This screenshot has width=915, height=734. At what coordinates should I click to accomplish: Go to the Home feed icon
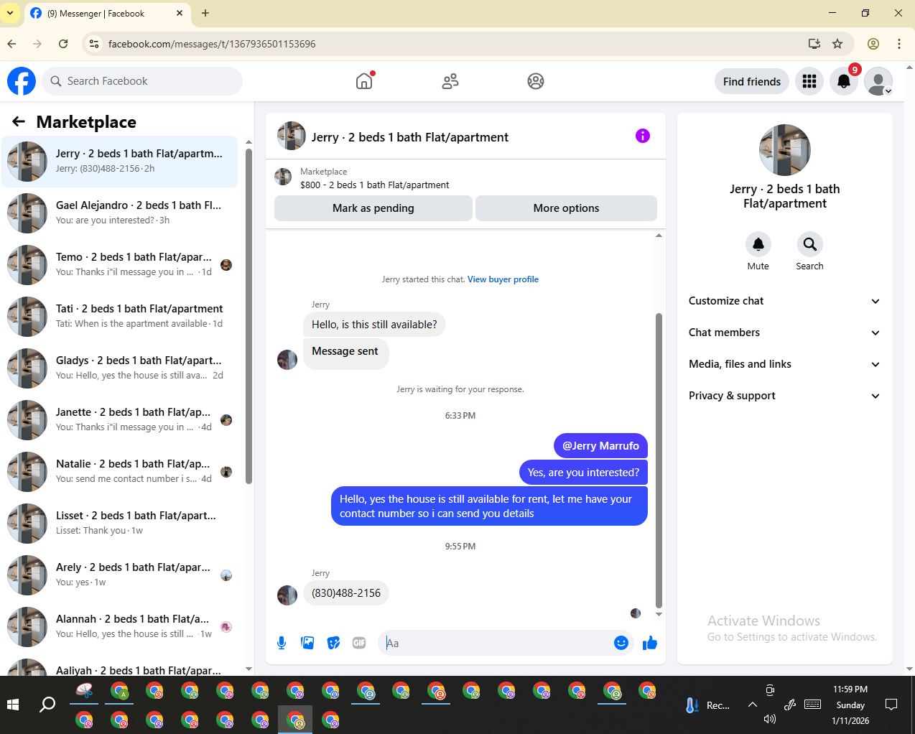[365, 81]
